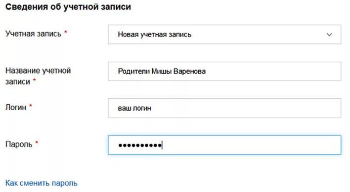Open the 'Как сменить пароль' link
350x192 pixels.
click(42, 183)
